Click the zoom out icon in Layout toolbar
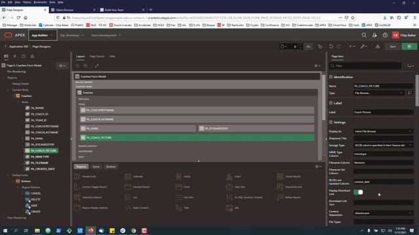 pyautogui.click(x=78, y=65)
